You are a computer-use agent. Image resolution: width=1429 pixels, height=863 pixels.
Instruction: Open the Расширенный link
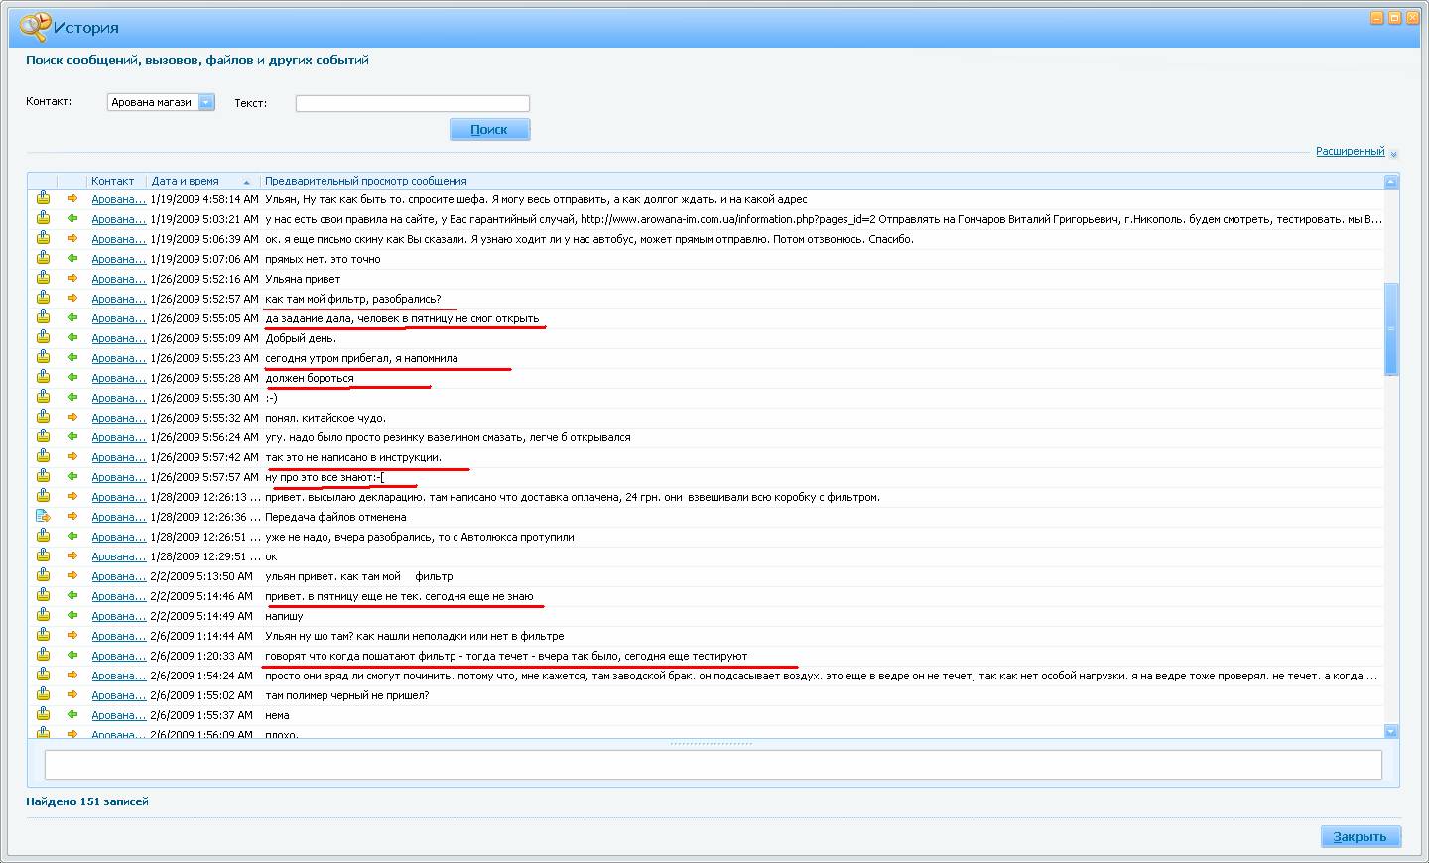[1350, 151]
